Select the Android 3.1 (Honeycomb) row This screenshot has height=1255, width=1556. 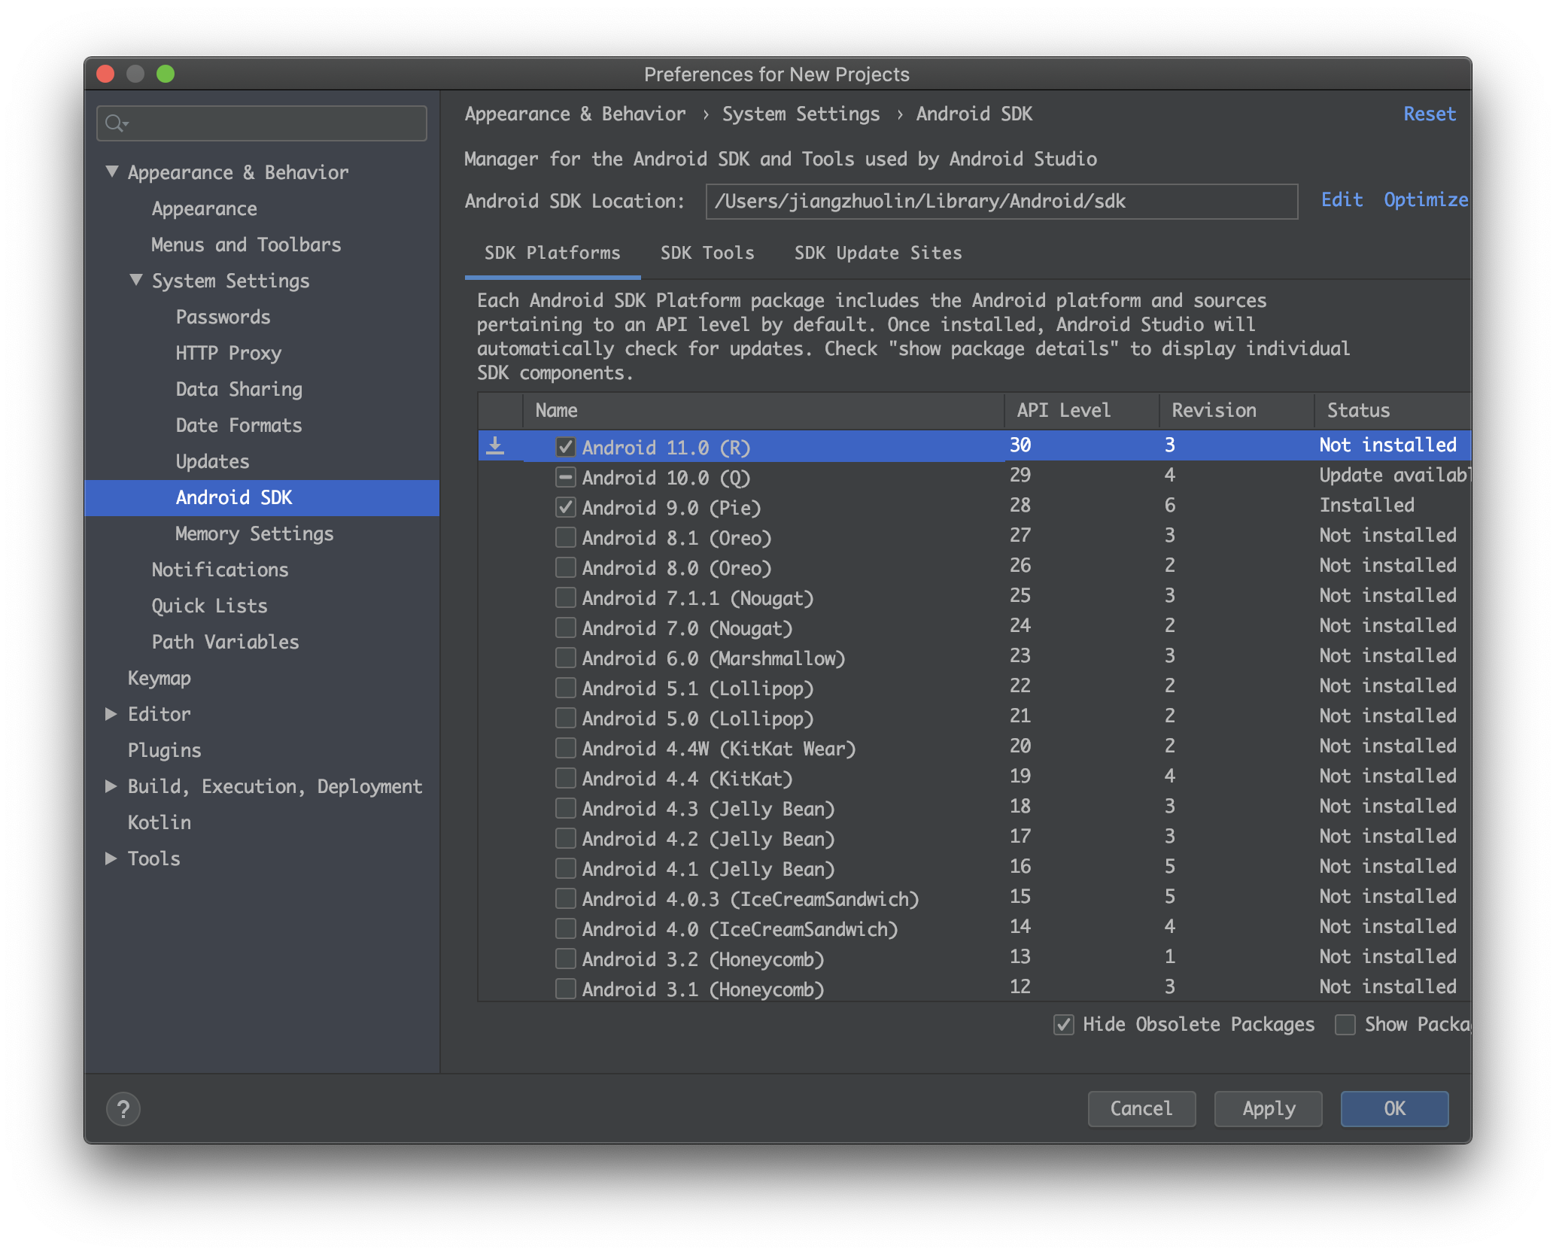point(974,988)
